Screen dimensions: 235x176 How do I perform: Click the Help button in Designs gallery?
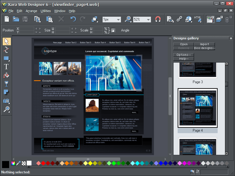pos(184,59)
